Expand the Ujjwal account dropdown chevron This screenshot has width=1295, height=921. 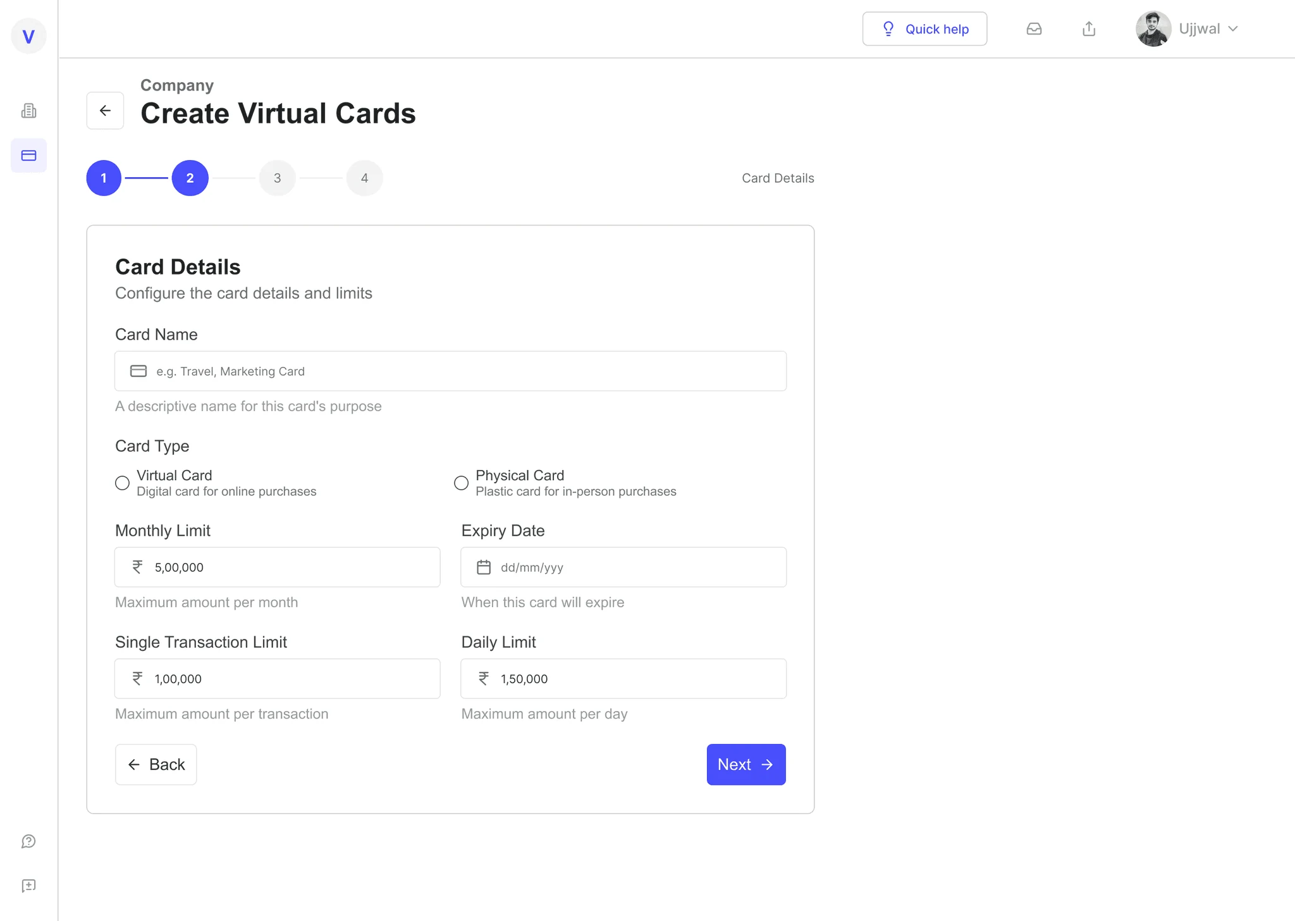click(1233, 29)
